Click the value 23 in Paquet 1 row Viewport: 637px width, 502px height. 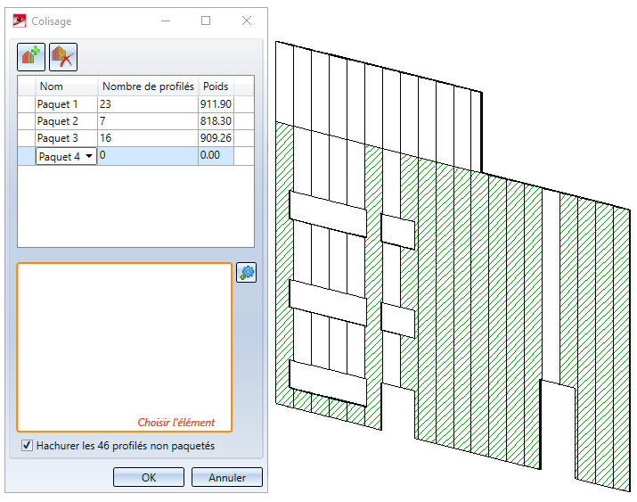[x=148, y=104]
